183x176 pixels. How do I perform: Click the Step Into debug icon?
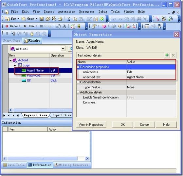tap(13, 33)
